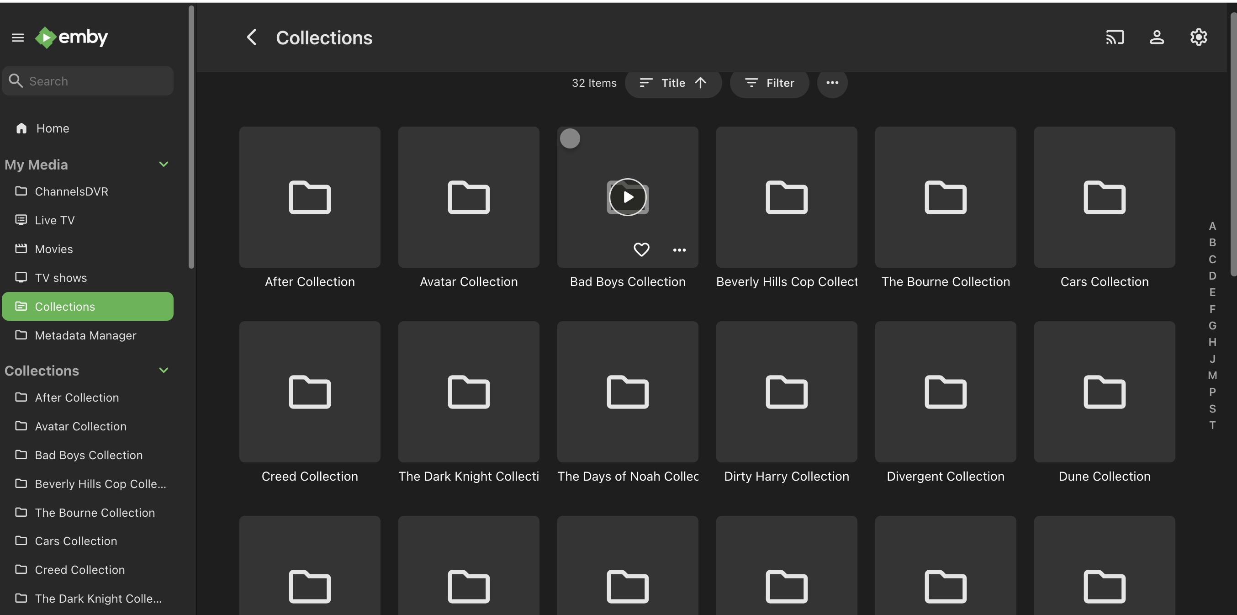Open Movies in the sidebar
The image size is (1237, 615).
tap(54, 249)
